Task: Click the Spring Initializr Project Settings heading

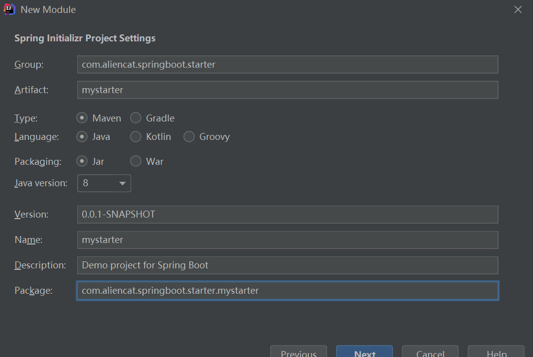Action: [85, 38]
